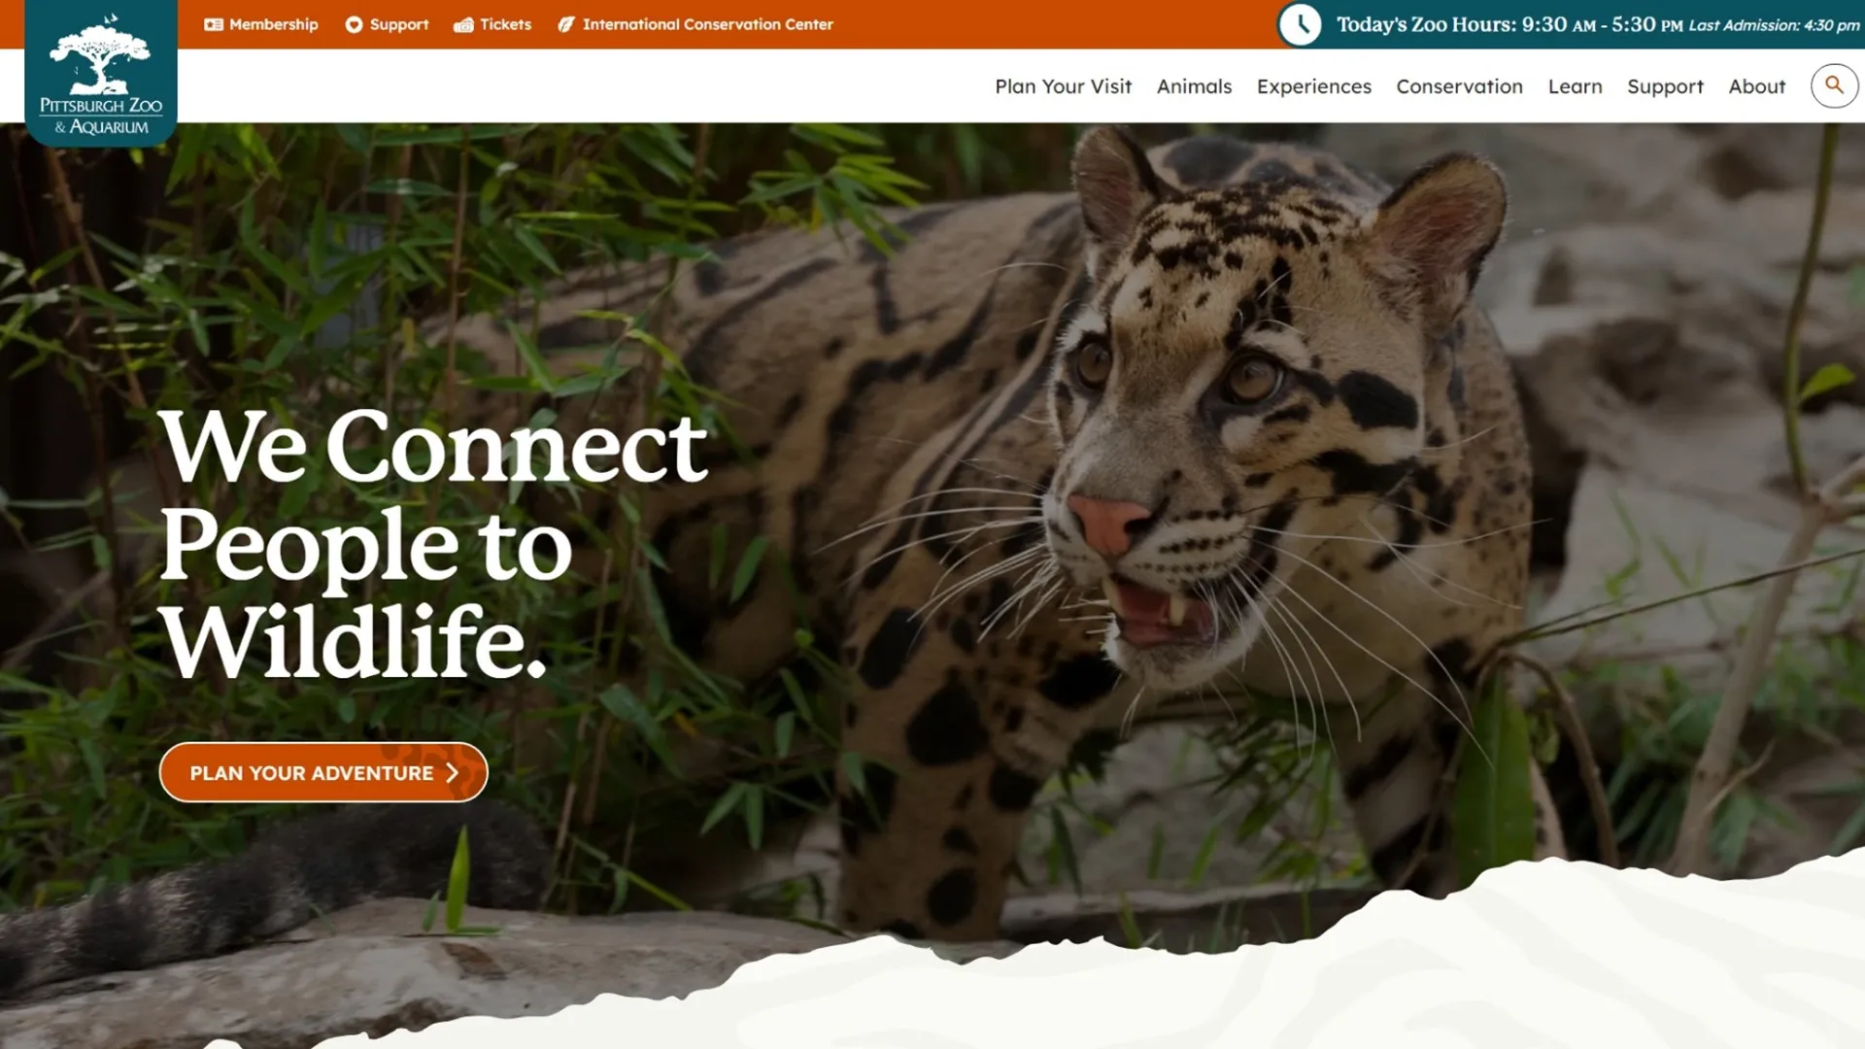The width and height of the screenshot is (1865, 1049).
Task: Click the Pittsburgh Zoo & Aquarium logo
Action: pos(100,73)
